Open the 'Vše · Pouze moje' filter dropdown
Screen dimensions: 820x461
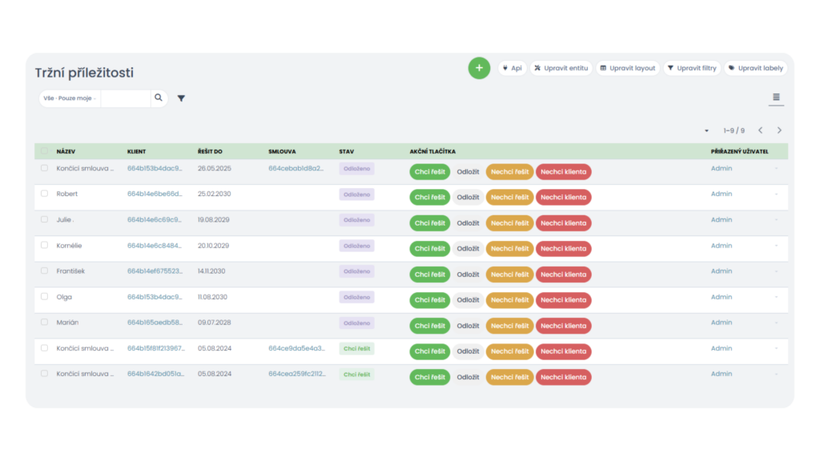[69, 98]
